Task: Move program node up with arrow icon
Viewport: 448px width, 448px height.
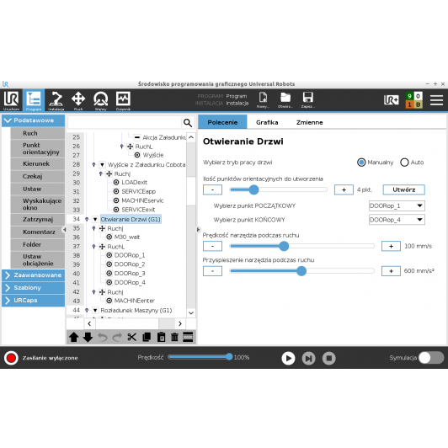Action: [74, 337]
